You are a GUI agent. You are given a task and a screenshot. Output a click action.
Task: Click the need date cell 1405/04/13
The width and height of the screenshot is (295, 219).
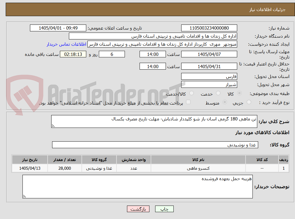coord(30,168)
